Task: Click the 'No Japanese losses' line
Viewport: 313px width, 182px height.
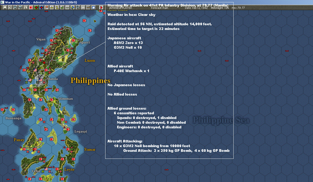Action: click(126, 85)
